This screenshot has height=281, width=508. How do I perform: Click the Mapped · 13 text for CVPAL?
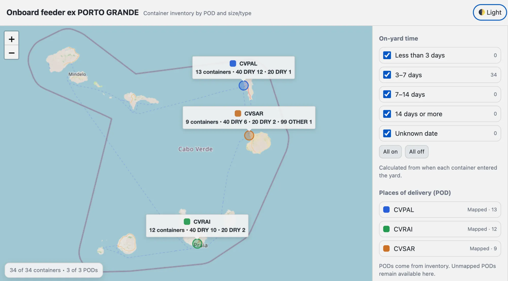tap(482, 210)
